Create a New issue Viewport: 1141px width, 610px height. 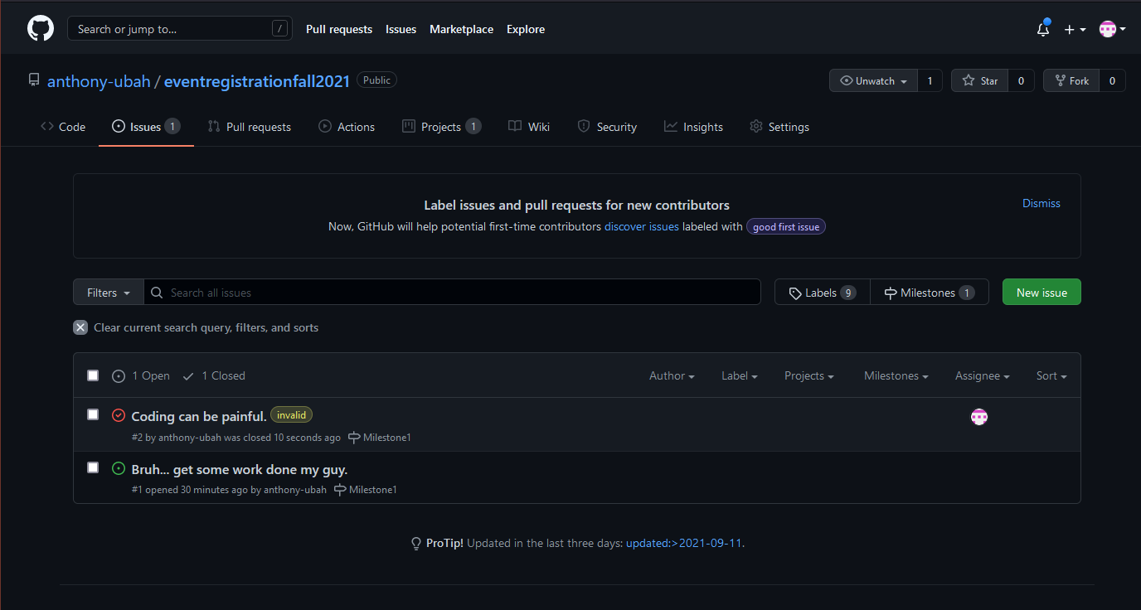pos(1041,293)
